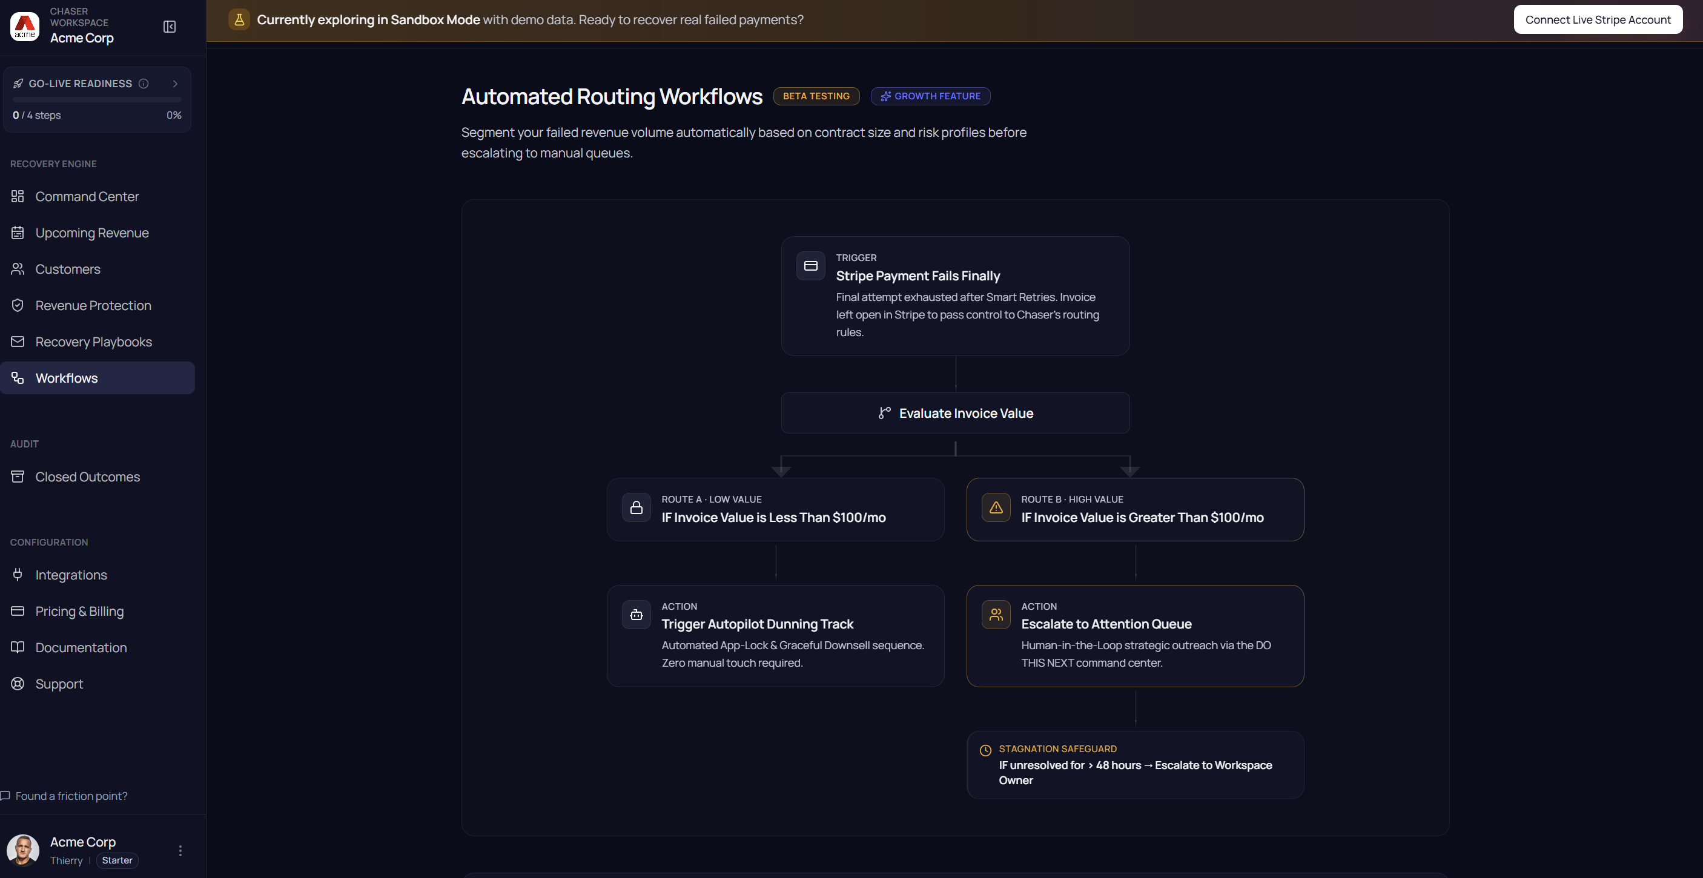Click the Command Center grid icon
This screenshot has width=1703, height=878.
point(18,196)
